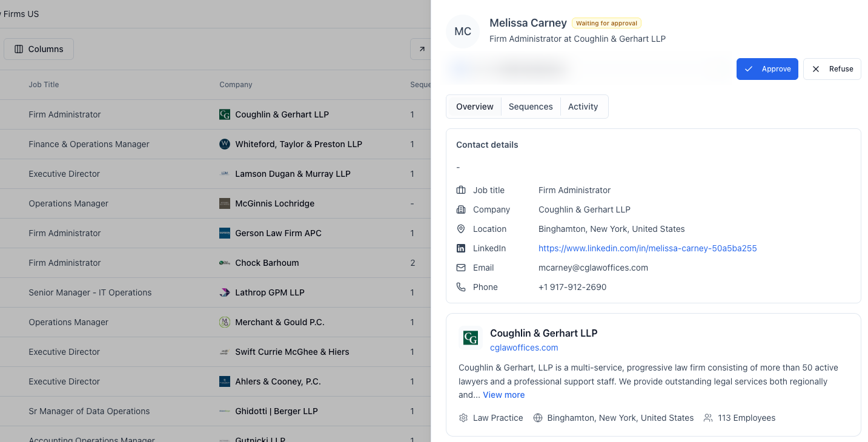
Task: Select Senior Manager - IT Operations title
Action: pyautogui.click(x=90, y=292)
